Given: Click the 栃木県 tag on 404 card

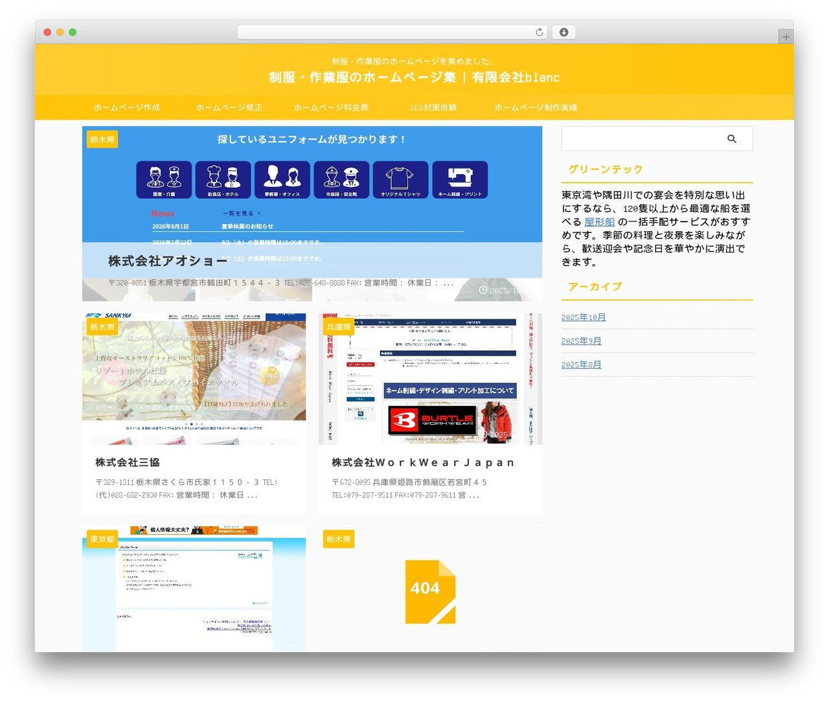Looking at the screenshot, I should click(339, 539).
